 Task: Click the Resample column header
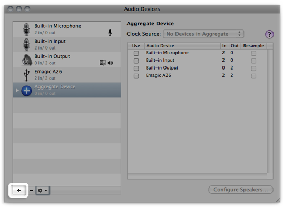253,46
